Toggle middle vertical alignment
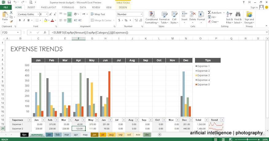The image size is (269, 141). coord(65,14)
